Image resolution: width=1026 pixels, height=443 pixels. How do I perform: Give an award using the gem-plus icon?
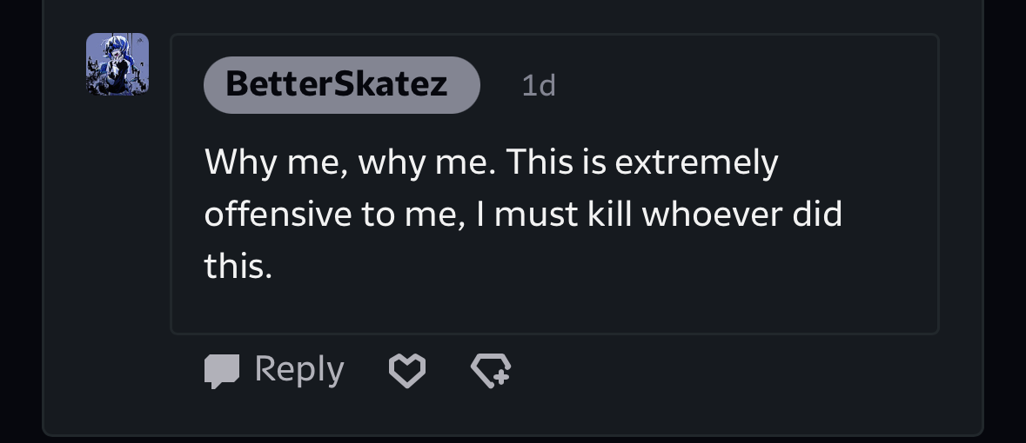tap(491, 371)
